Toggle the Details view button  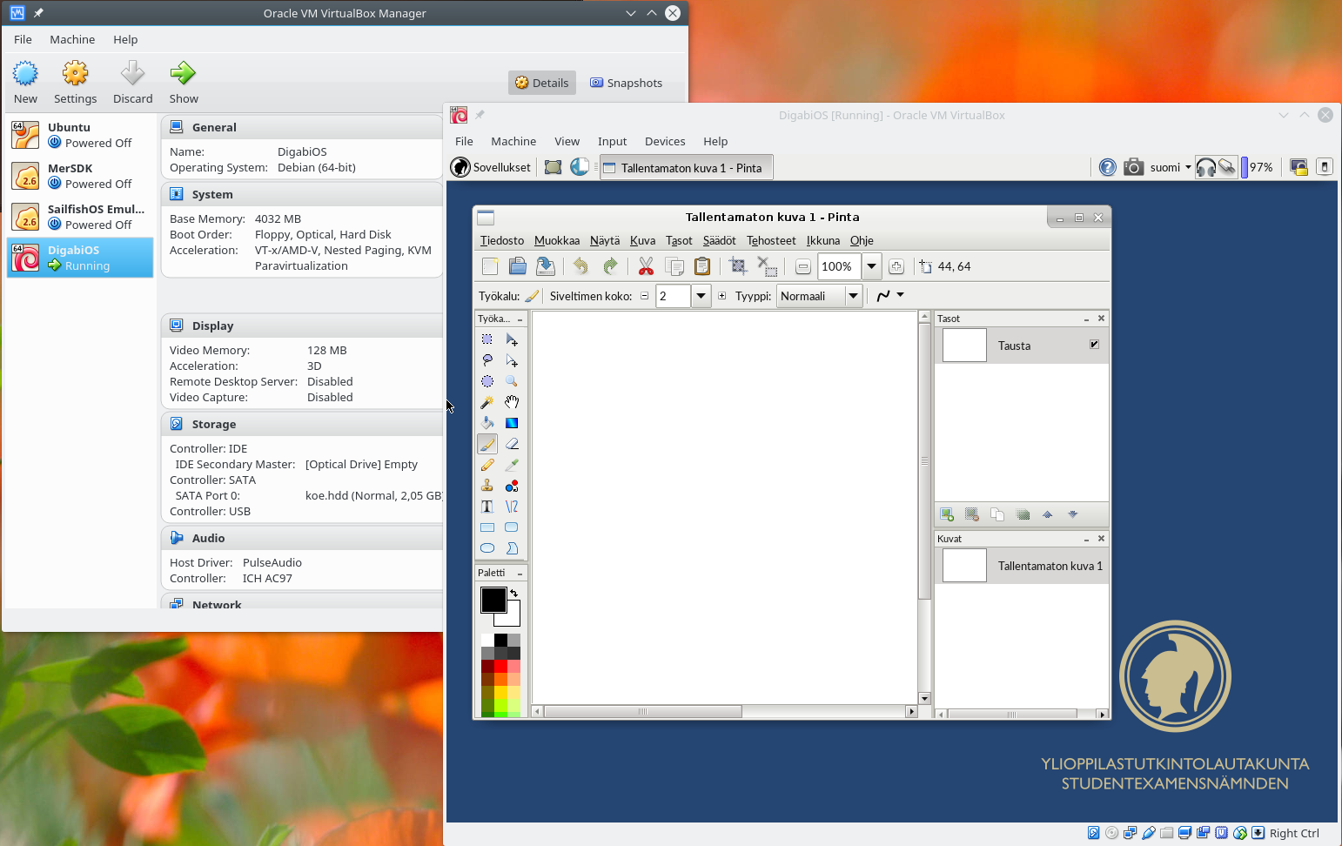541,83
